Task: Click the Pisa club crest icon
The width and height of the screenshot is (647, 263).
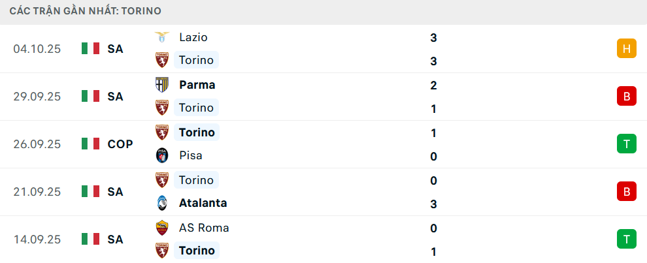Action: [161, 155]
